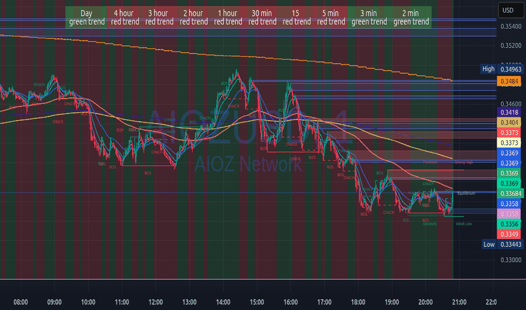Select the '4 hour red trend' cell
This screenshot has height=310, width=526.
click(125, 17)
